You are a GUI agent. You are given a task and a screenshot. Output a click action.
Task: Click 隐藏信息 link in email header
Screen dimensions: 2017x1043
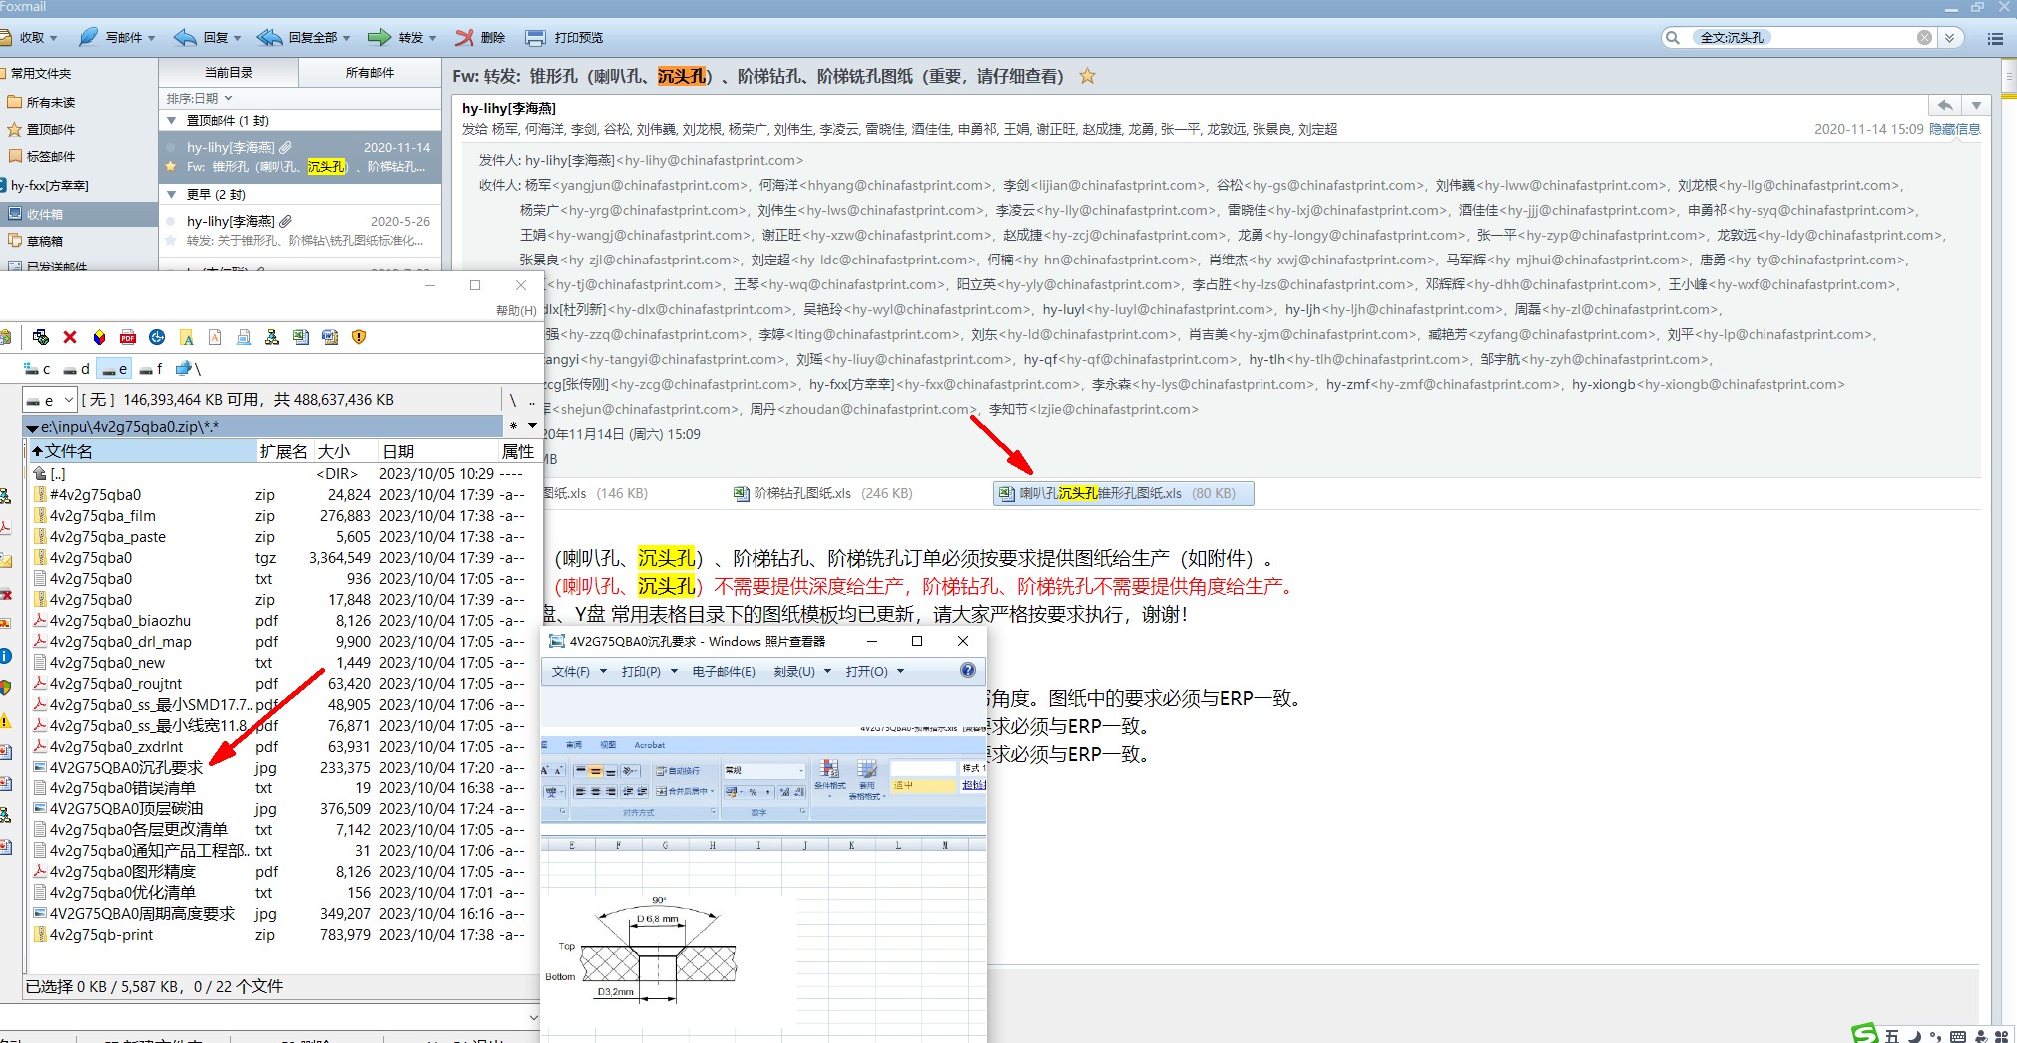click(1954, 129)
